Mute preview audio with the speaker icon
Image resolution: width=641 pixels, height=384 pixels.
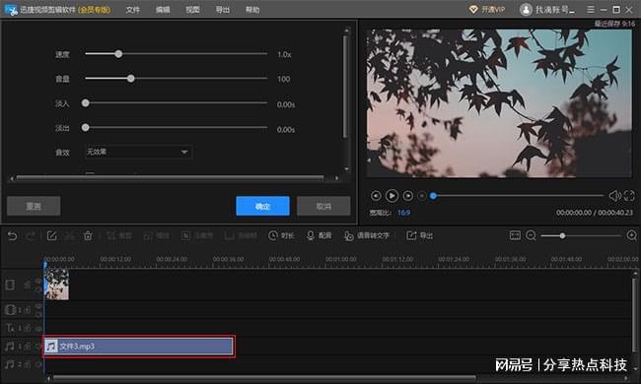pyautogui.click(x=614, y=196)
